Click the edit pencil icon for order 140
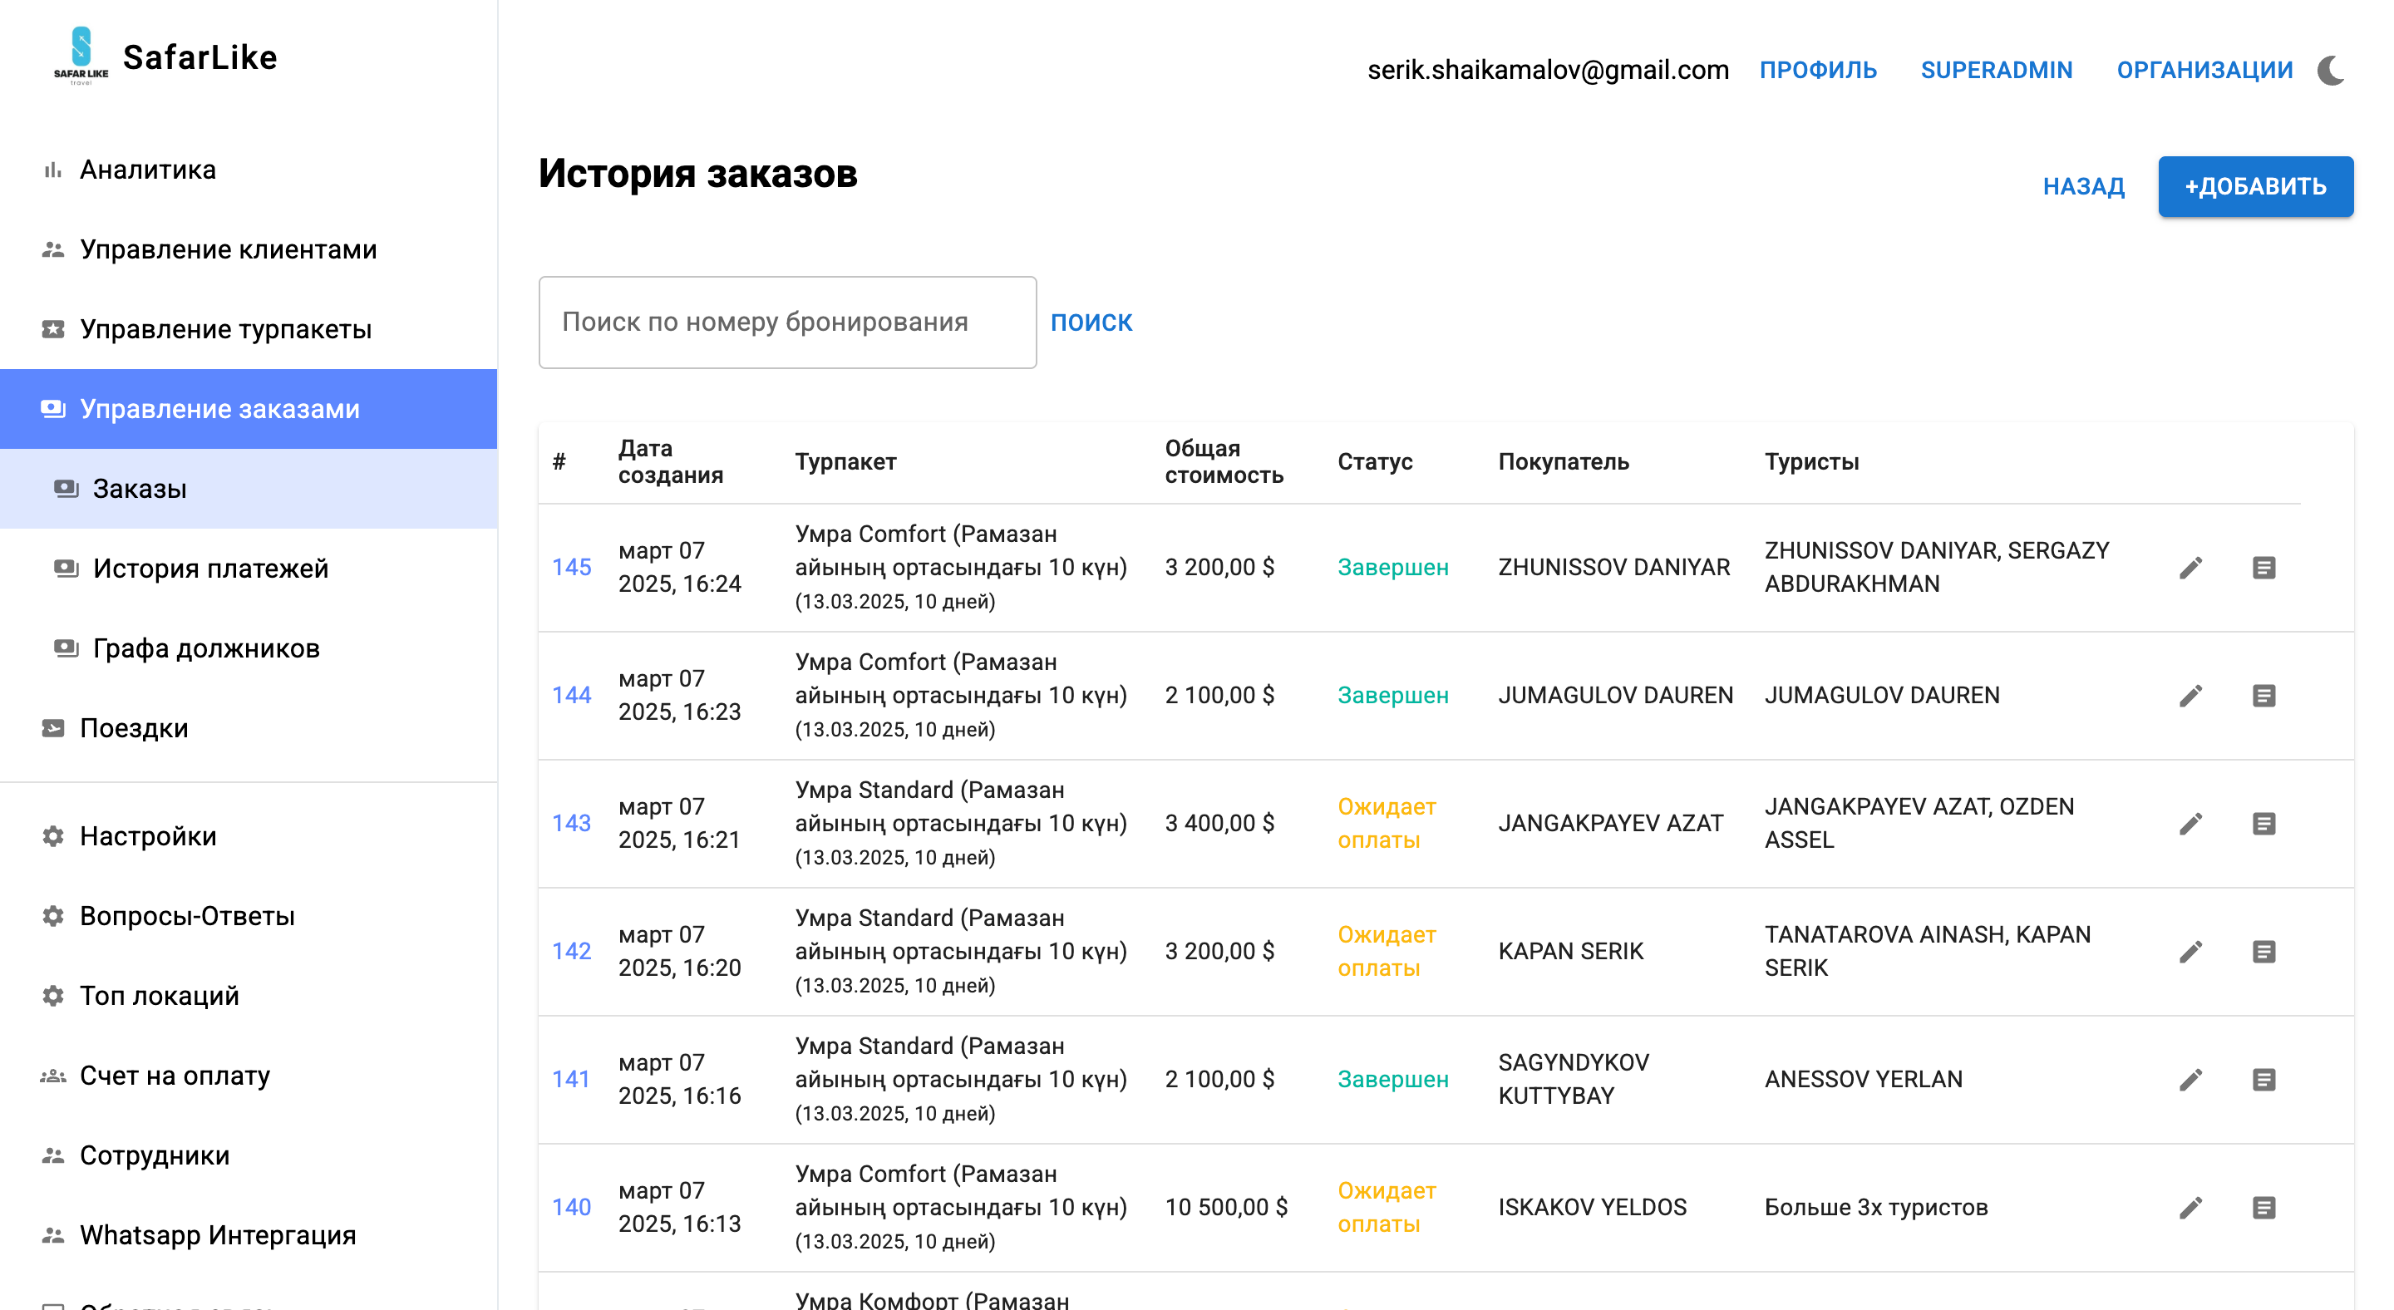This screenshot has width=2394, height=1310. point(2190,1208)
